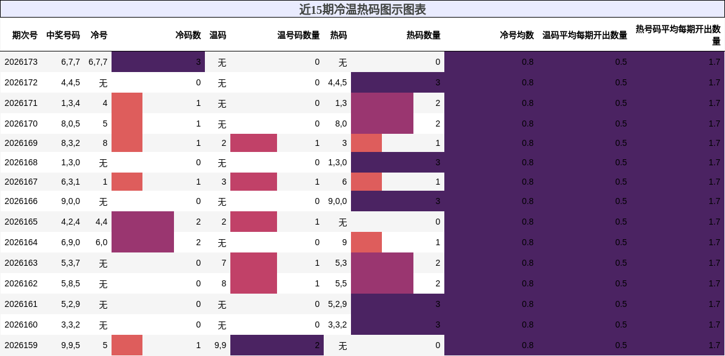Click hot code 9,0,0 in row 2026166
This screenshot has height=356, width=725.
point(337,202)
